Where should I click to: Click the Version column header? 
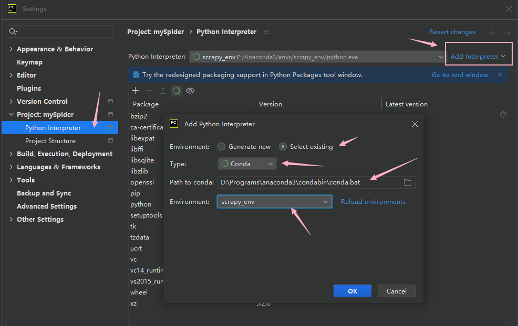[x=318, y=104]
